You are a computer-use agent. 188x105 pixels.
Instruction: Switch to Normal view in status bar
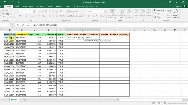click(x=154, y=103)
